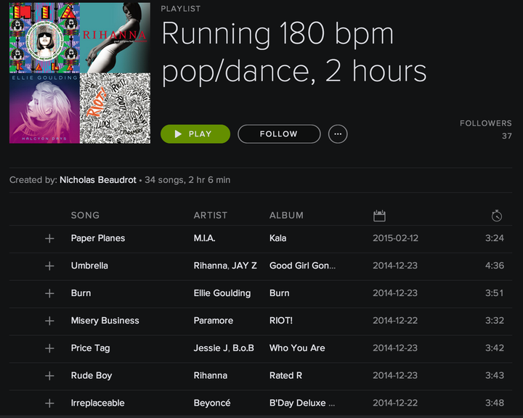This screenshot has height=418, width=523.
Task: Open artist Rihanna on the Rude Boy row
Action: 211,376
